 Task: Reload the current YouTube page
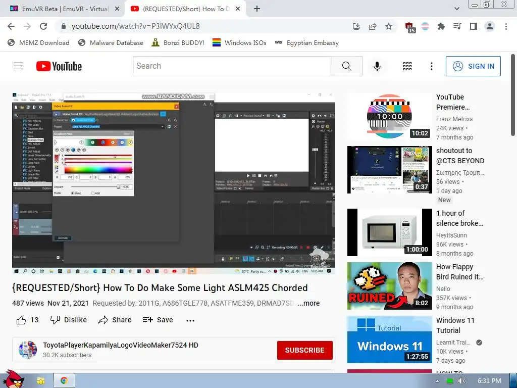point(43,26)
